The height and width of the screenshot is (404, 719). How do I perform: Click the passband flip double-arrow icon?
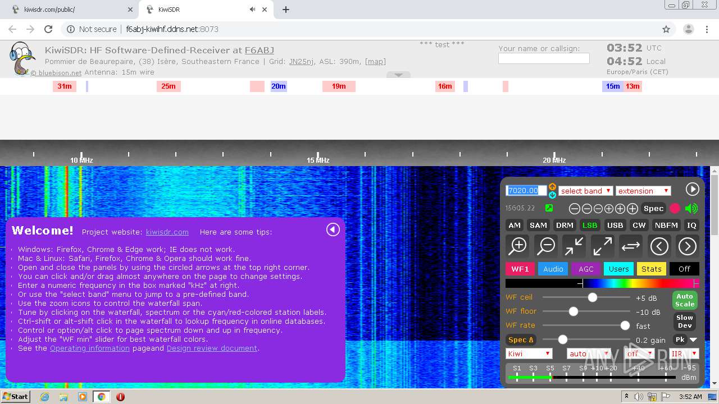click(631, 246)
